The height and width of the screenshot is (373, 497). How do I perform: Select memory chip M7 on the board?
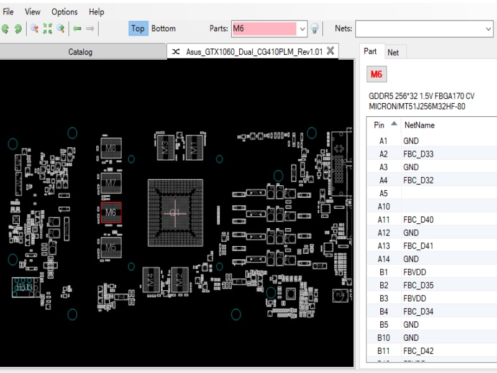pyautogui.click(x=111, y=183)
